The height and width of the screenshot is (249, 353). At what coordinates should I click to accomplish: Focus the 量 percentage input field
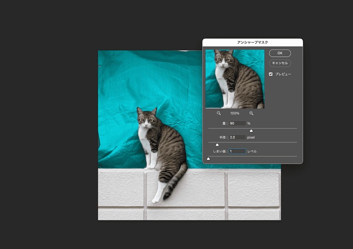tap(237, 123)
